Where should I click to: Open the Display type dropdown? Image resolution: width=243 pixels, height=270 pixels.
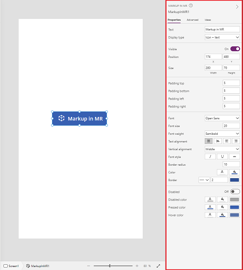point(222,37)
